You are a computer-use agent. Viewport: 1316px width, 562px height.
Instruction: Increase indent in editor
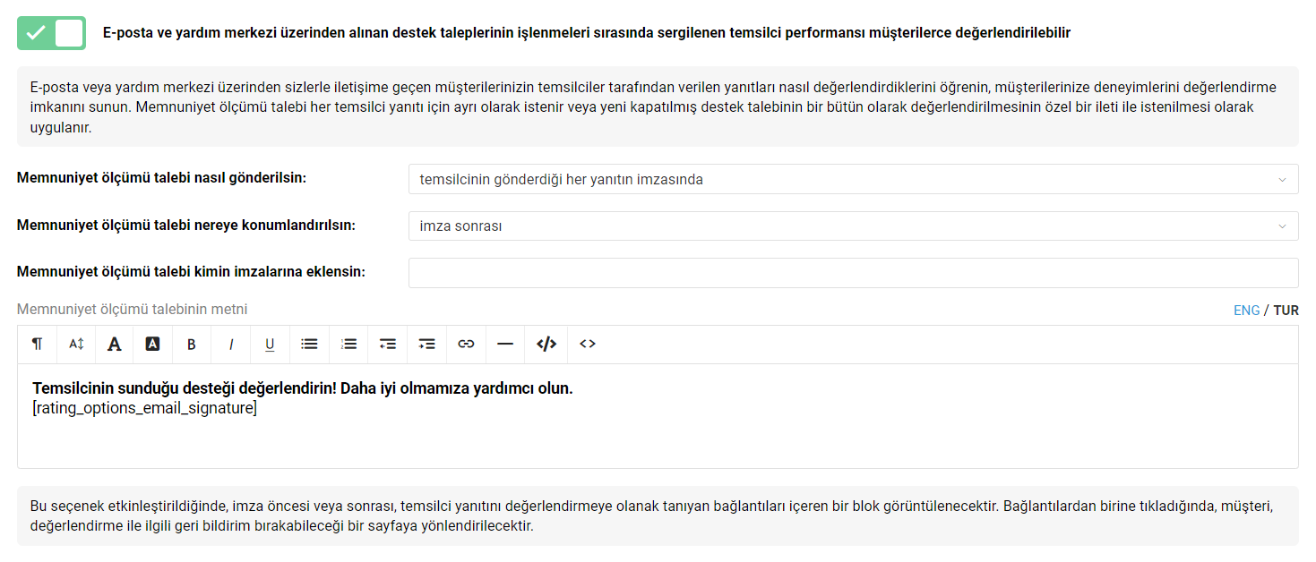426,344
